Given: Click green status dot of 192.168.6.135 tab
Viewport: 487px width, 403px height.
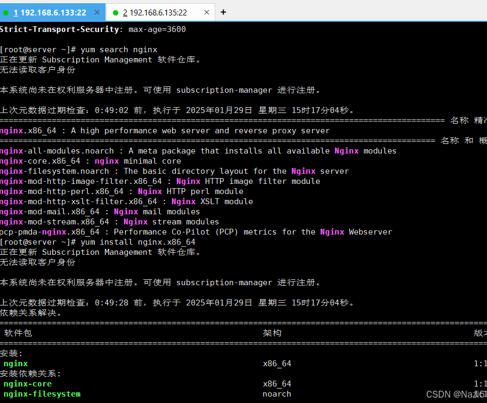Looking at the screenshot, I should point(116,13).
